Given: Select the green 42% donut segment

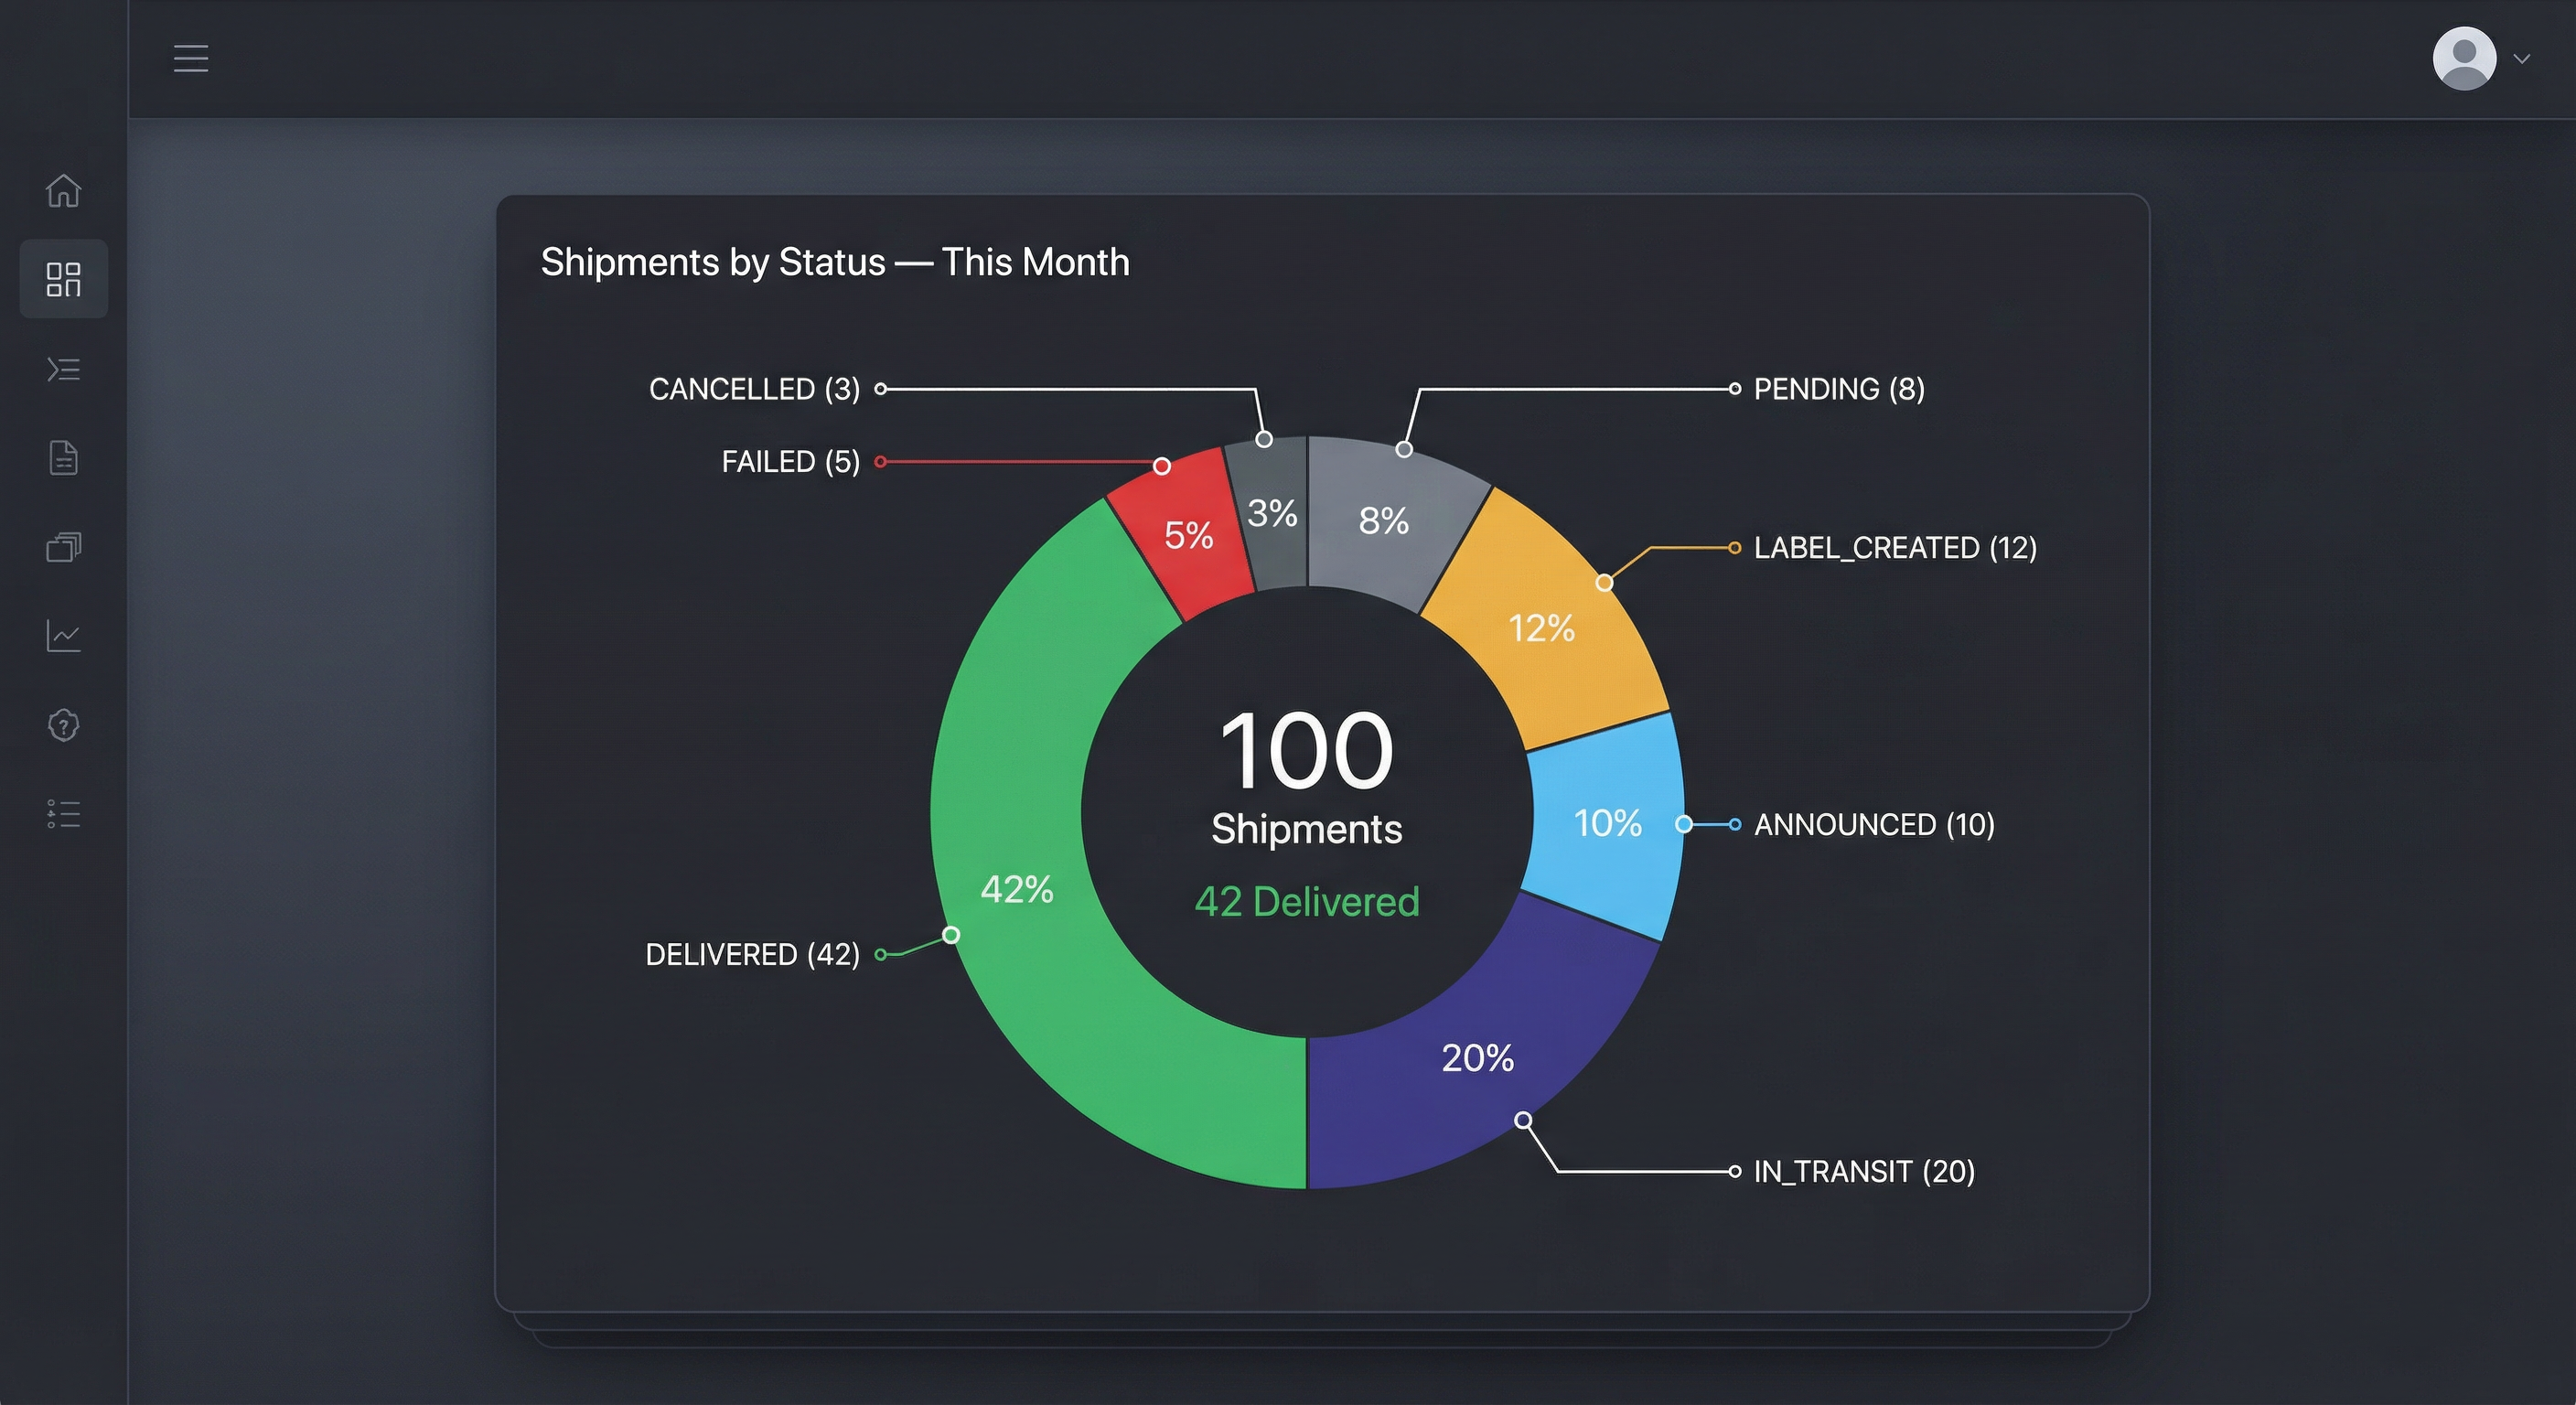Looking at the screenshot, I should click(x=1016, y=888).
